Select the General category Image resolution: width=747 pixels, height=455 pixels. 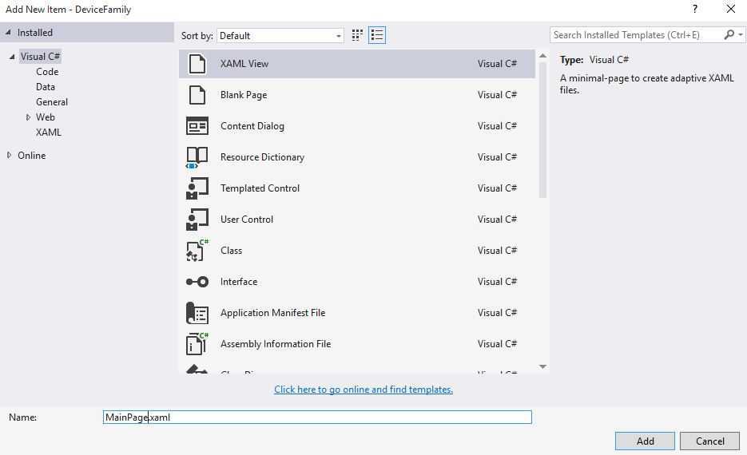pos(51,102)
